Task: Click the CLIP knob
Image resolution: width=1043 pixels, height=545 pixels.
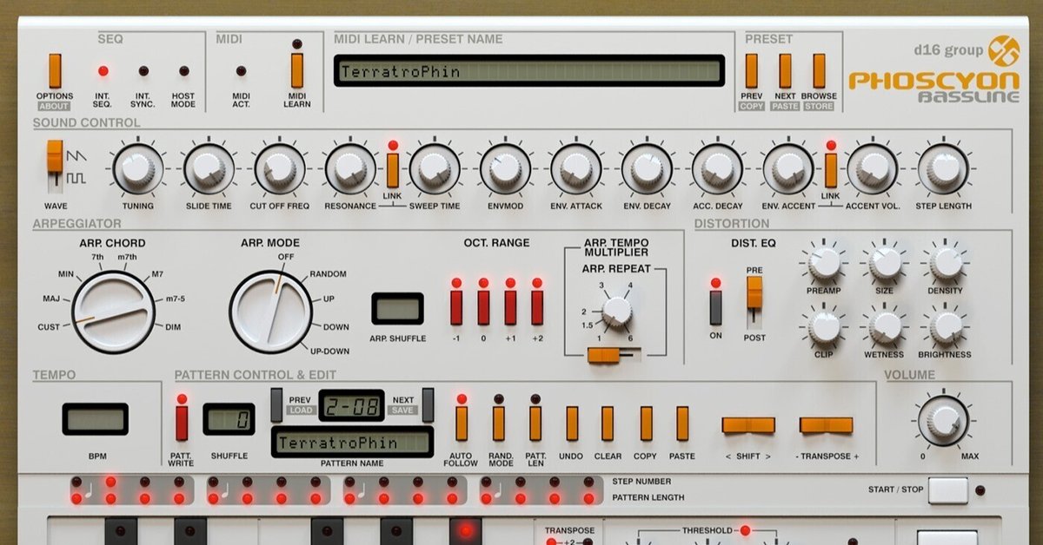Action: tap(824, 326)
